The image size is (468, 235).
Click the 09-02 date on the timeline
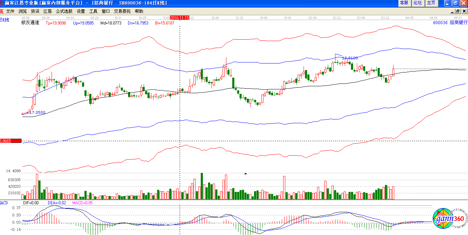click(70, 17)
